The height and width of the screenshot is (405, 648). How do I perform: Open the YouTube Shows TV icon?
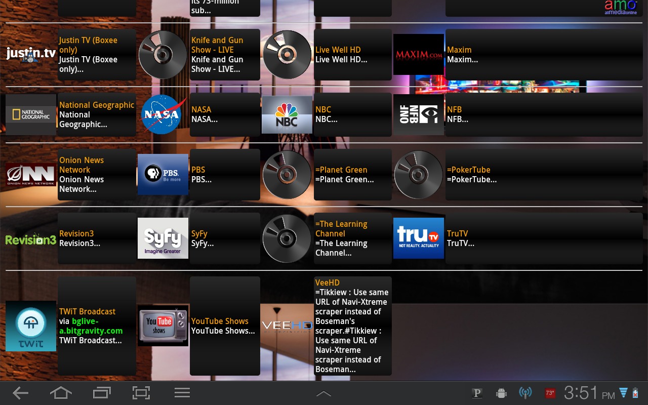point(163,326)
